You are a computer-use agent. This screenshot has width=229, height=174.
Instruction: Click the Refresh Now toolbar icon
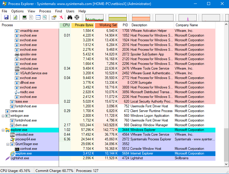[x=15, y=18]
